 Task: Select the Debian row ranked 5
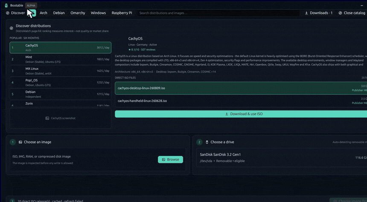coord(61,94)
